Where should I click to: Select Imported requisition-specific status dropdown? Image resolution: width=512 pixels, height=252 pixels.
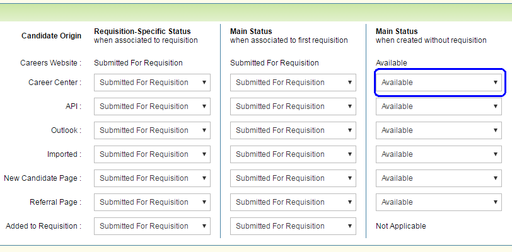tap(152, 154)
